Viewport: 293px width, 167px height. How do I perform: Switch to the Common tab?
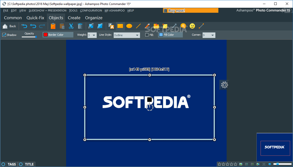pos(13,18)
